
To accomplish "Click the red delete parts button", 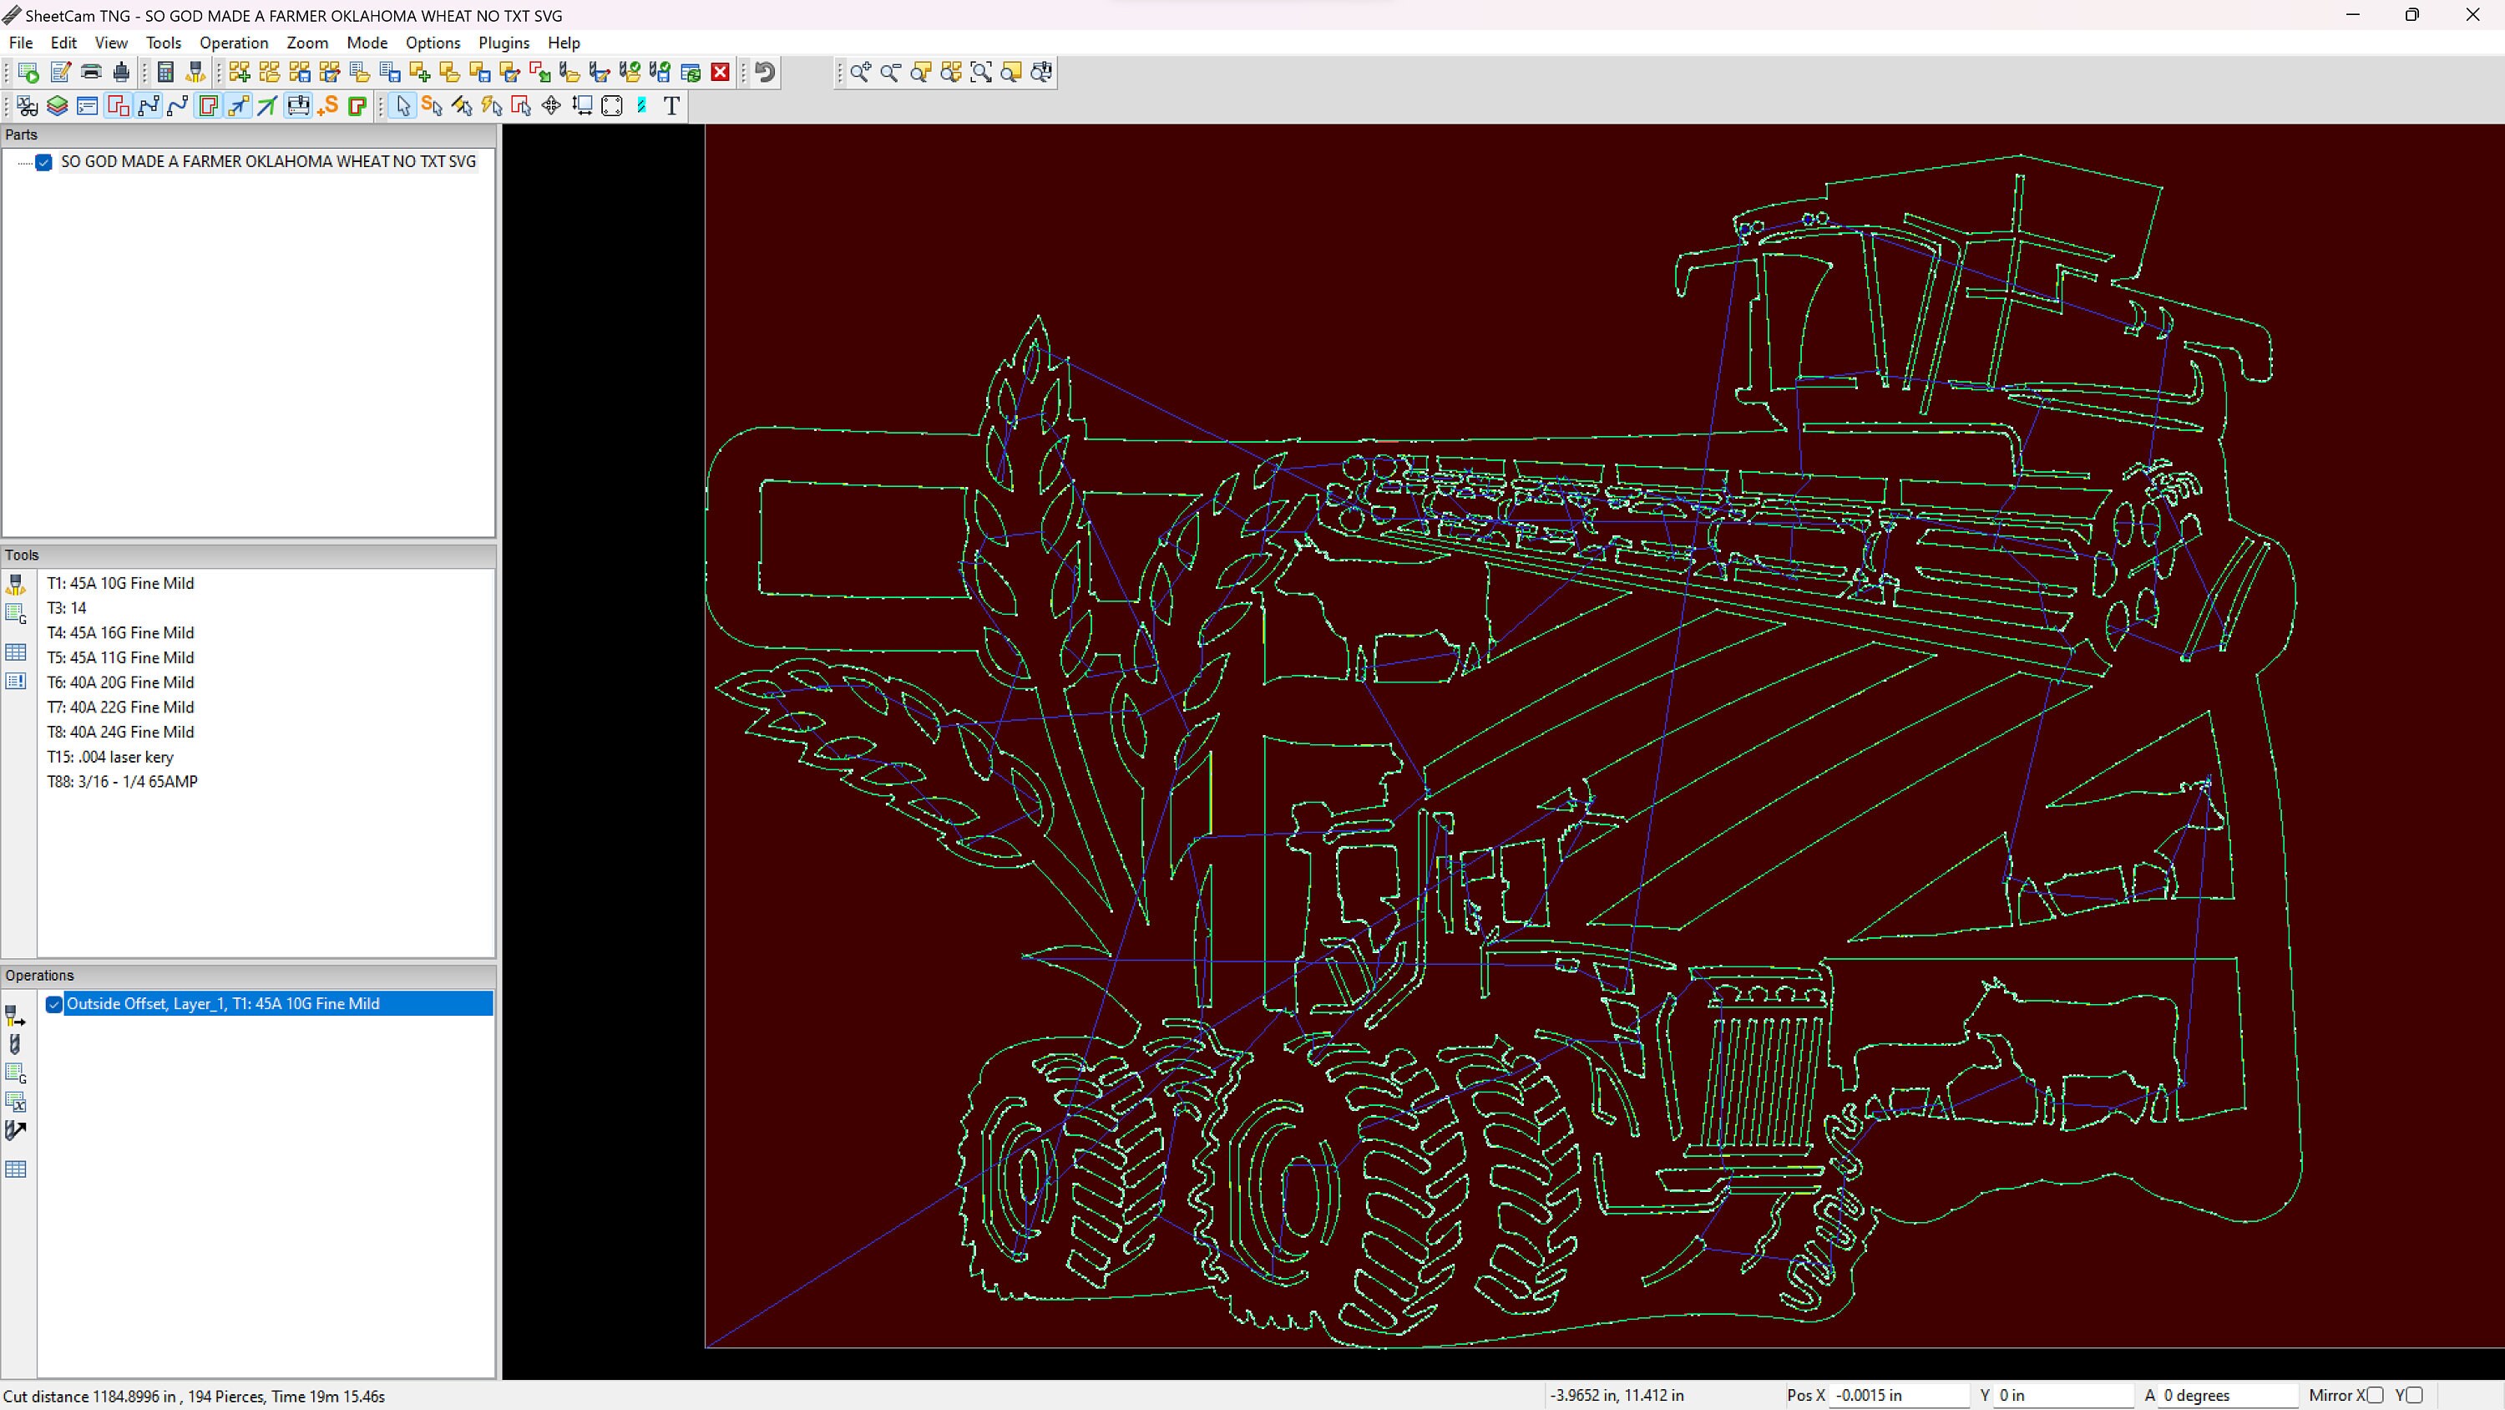I will click(x=720, y=72).
